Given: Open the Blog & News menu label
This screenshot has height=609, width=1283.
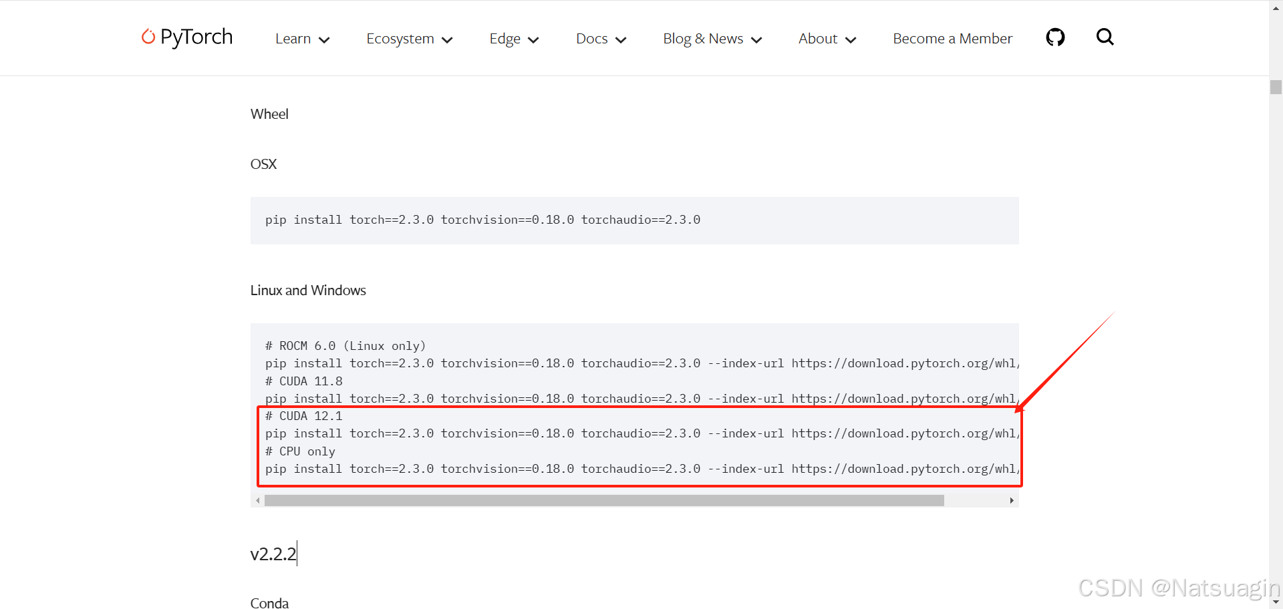Looking at the screenshot, I should 703,39.
